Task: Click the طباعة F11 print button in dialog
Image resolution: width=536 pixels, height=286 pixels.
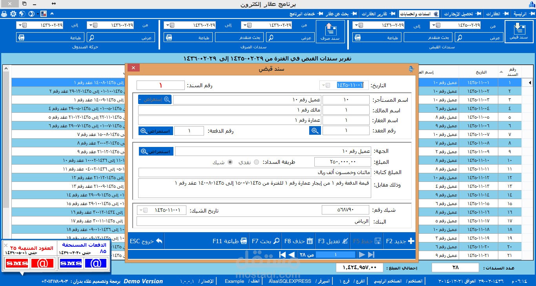Action: [x=230, y=241]
